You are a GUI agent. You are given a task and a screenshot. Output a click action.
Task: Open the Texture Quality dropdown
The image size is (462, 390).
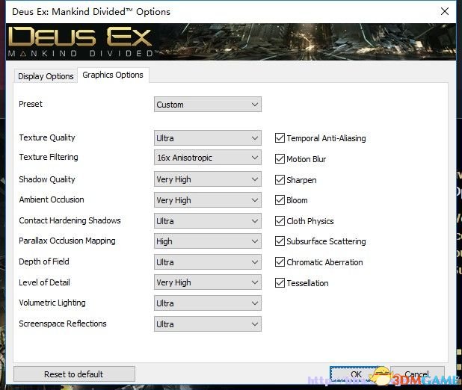click(x=207, y=138)
